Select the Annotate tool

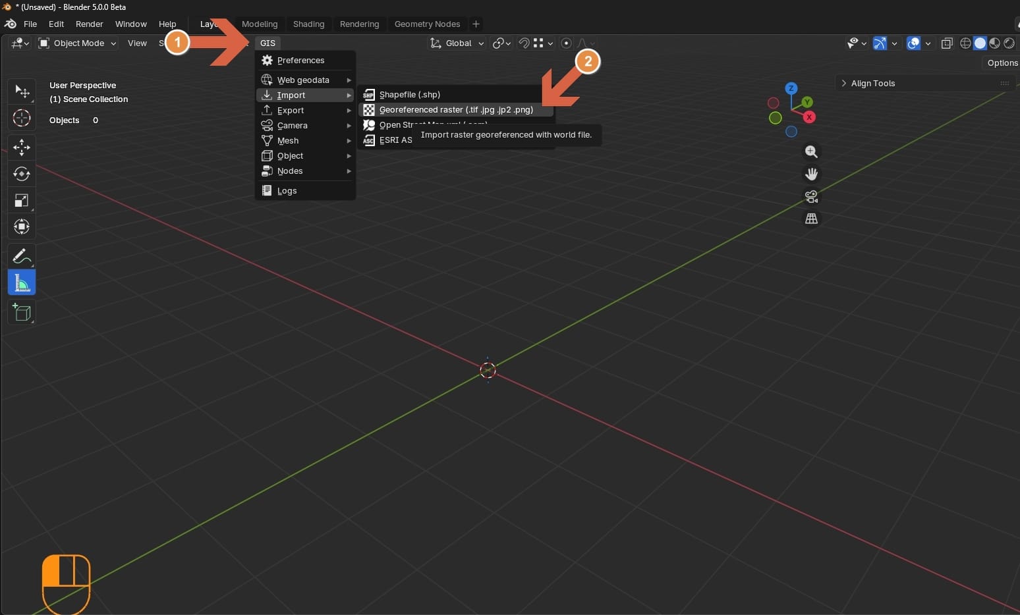(22, 256)
